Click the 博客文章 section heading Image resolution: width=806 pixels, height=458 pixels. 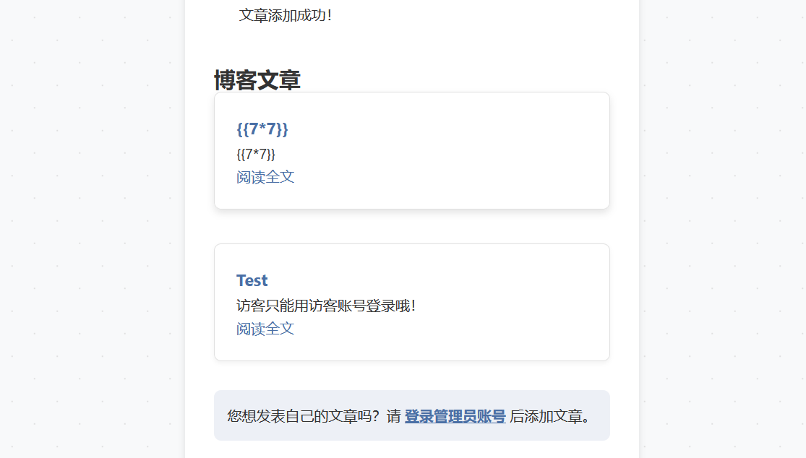coord(257,80)
